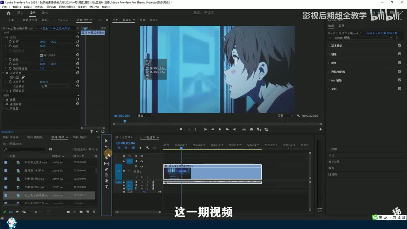Viewport: 407px width, 229px height.
Task: Open the 窗口(W) menu
Action: pos(94,7)
